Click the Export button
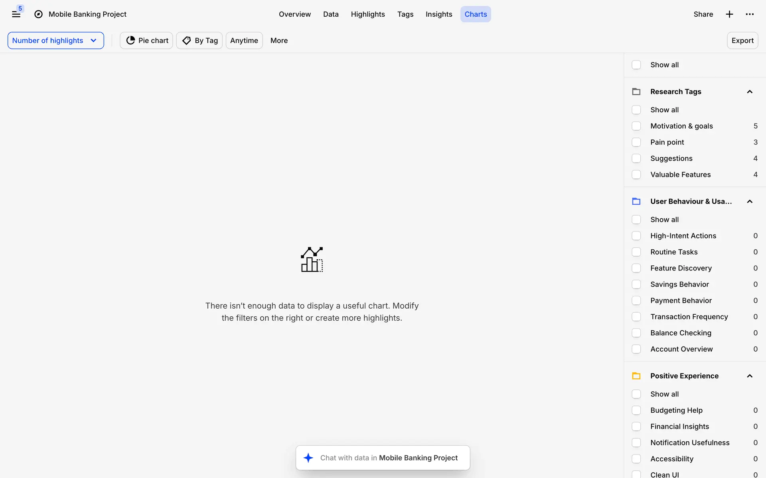 click(742, 41)
